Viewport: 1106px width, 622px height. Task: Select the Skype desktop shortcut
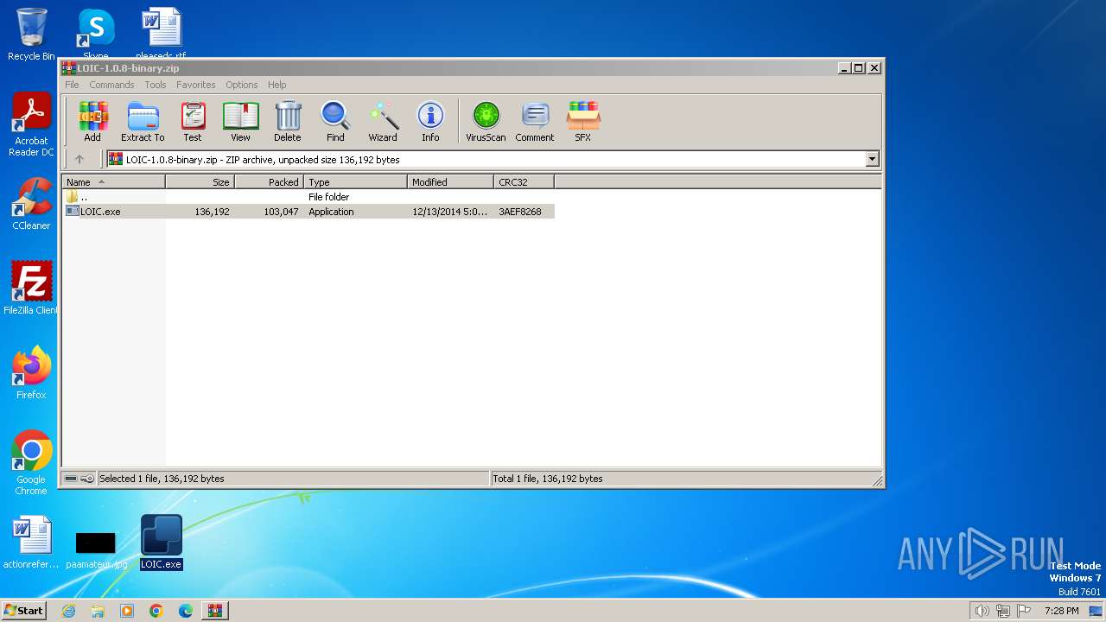[x=96, y=33]
